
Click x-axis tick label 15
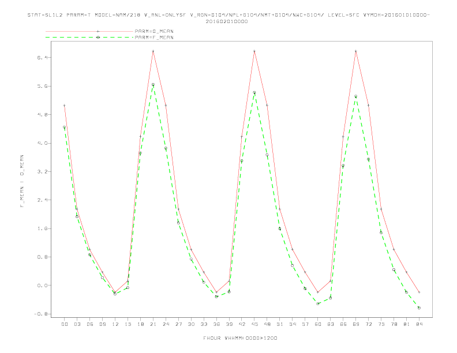(x=128, y=324)
